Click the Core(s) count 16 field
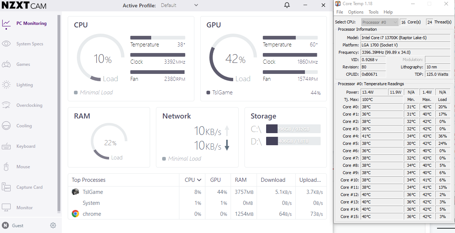 click(x=403, y=22)
